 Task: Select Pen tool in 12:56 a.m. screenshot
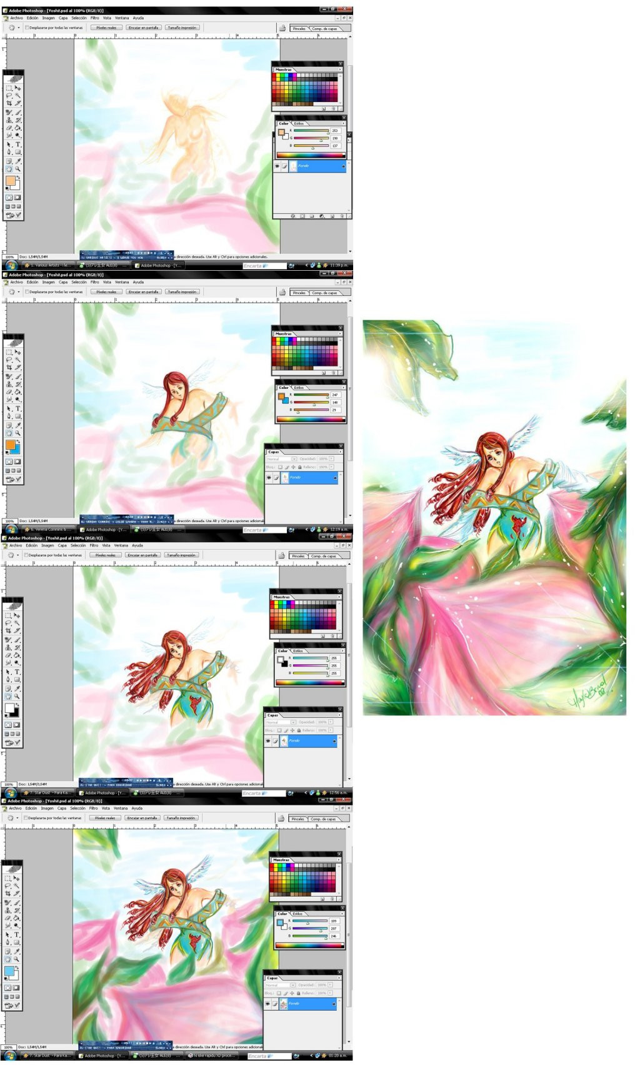(x=9, y=679)
